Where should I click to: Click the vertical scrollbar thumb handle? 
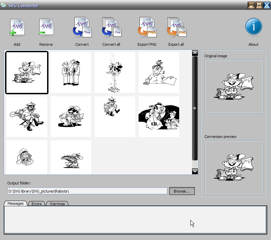[195, 108]
